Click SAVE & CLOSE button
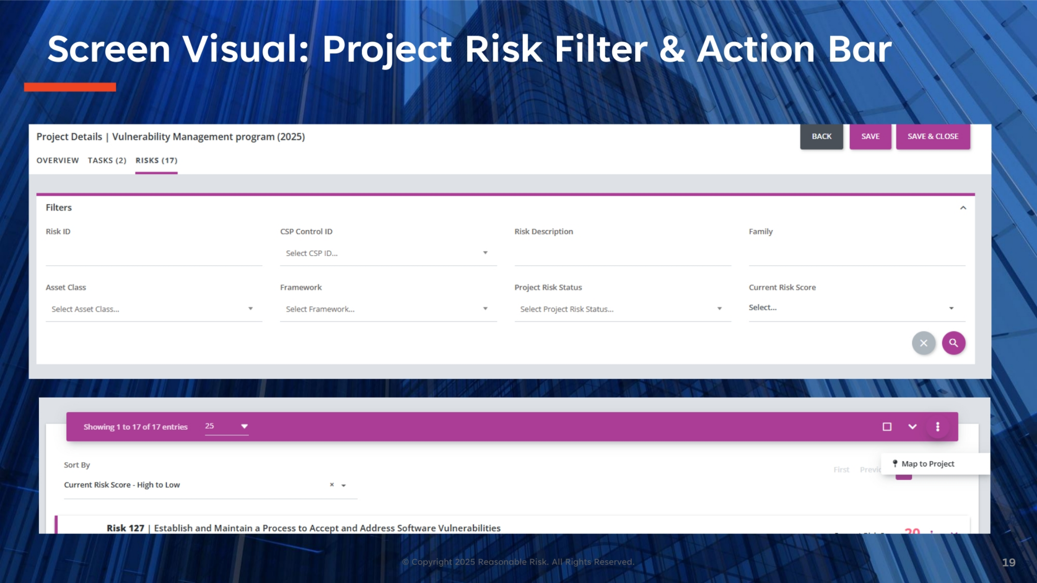 (933, 136)
